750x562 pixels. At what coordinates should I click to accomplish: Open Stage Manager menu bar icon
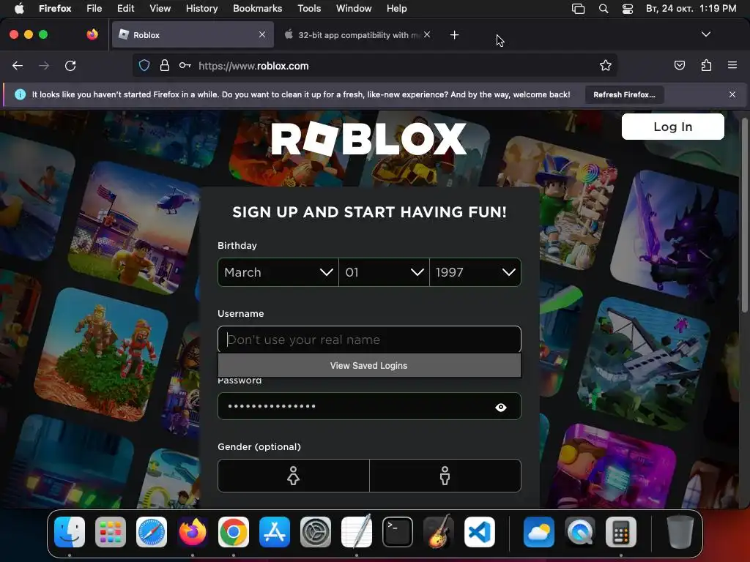579,8
